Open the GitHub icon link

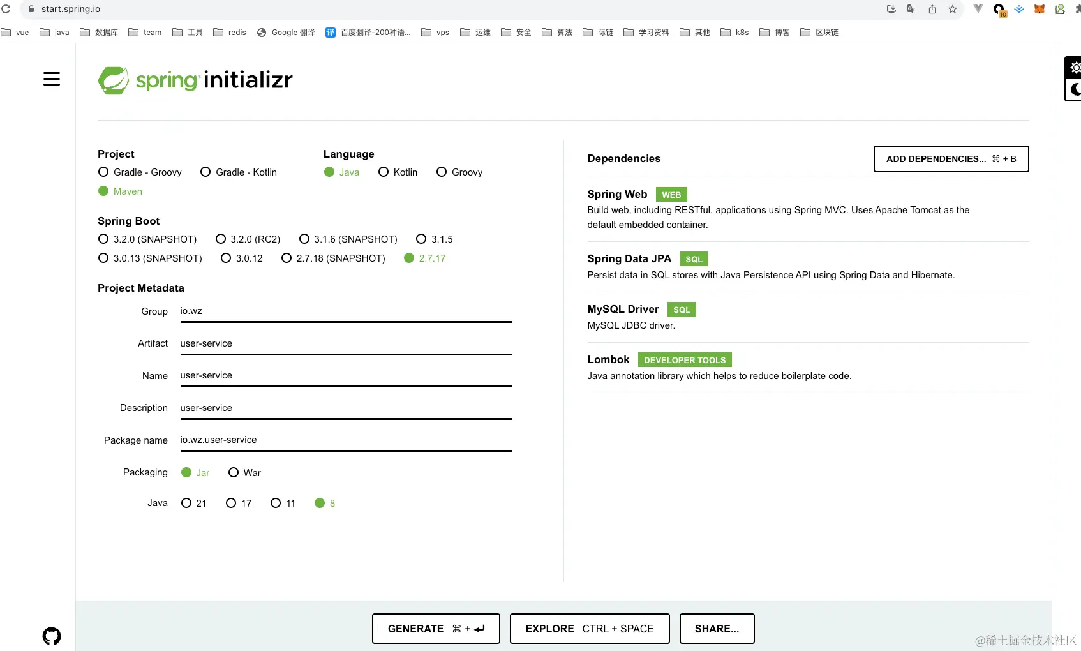[x=52, y=636]
